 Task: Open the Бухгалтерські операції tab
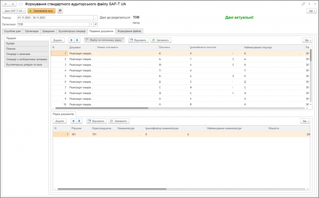coord(72,31)
